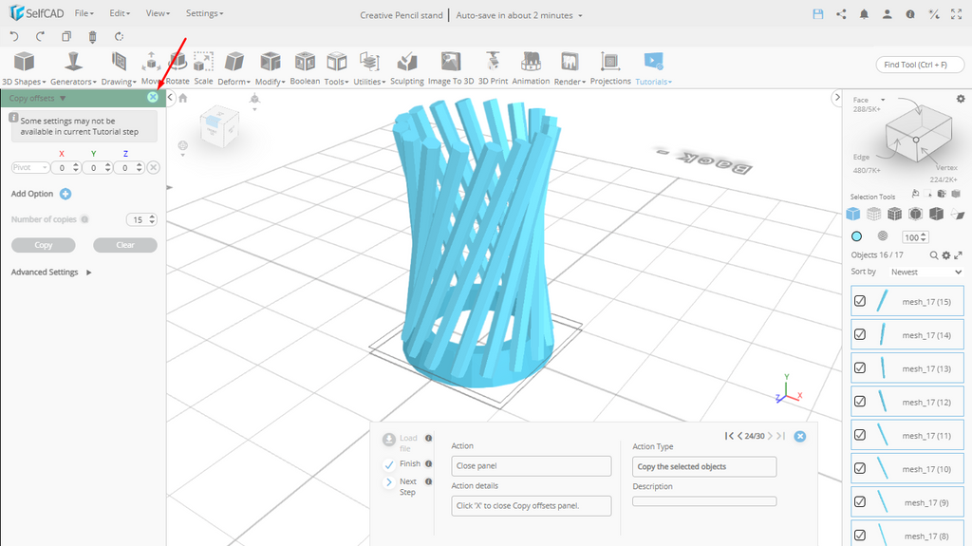Select the Sculpting tool
Viewport: 972px width, 546px height.
(407, 68)
